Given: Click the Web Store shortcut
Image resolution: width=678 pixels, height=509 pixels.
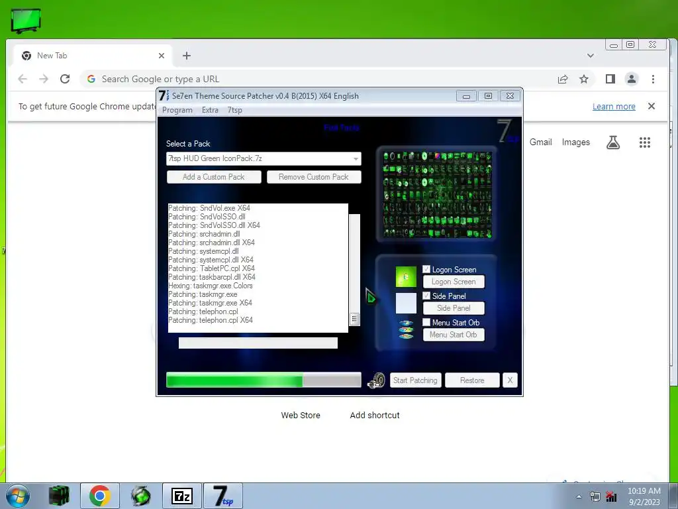Looking at the screenshot, I should point(301,415).
